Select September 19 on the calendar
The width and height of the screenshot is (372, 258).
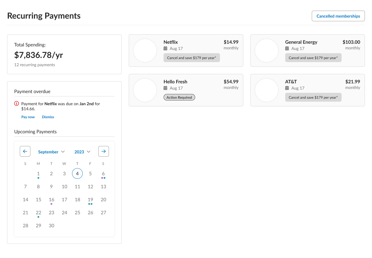click(x=90, y=199)
